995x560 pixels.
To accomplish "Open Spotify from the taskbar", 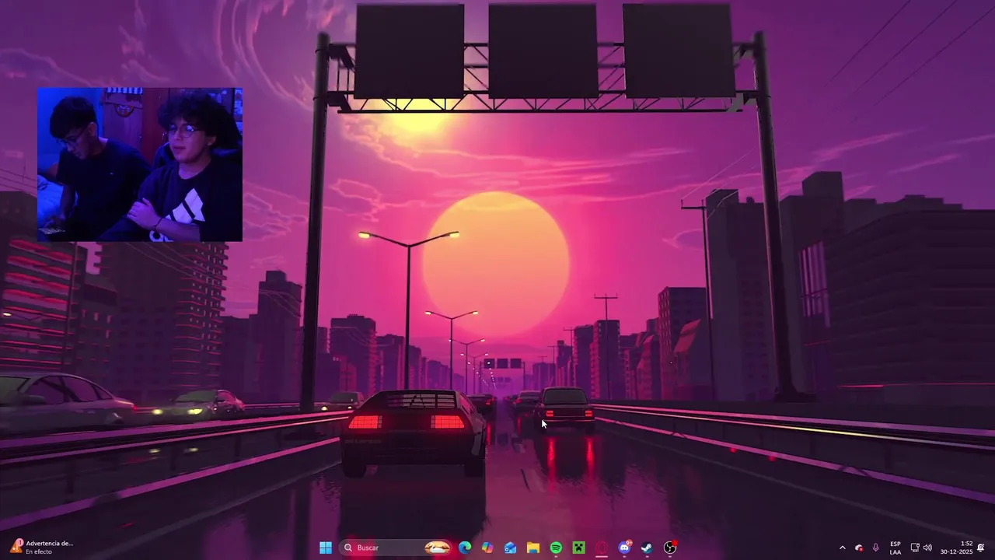I will tap(556, 548).
